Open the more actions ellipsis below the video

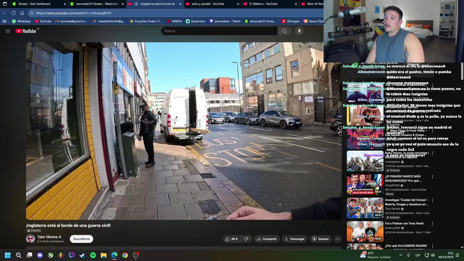tap(337, 239)
